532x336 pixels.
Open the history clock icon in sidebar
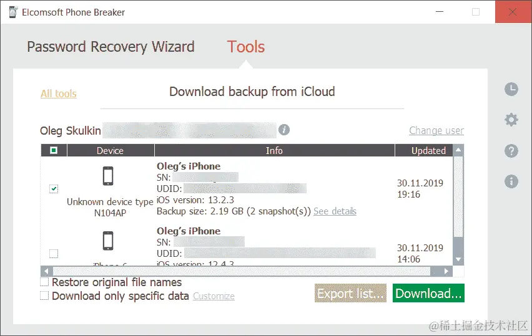(511, 89)
